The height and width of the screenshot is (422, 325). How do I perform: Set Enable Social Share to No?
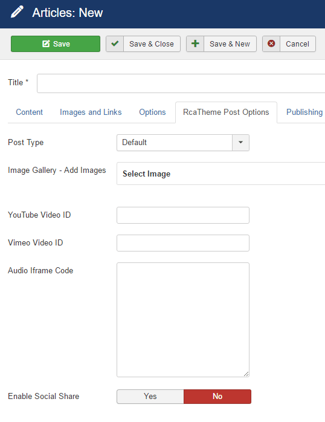pyautogui.click(x=217, y=396)
